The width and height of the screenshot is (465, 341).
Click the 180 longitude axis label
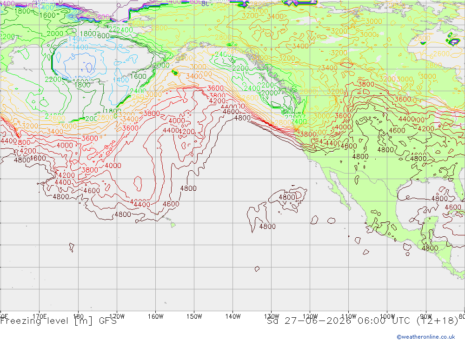coord(78,316)
